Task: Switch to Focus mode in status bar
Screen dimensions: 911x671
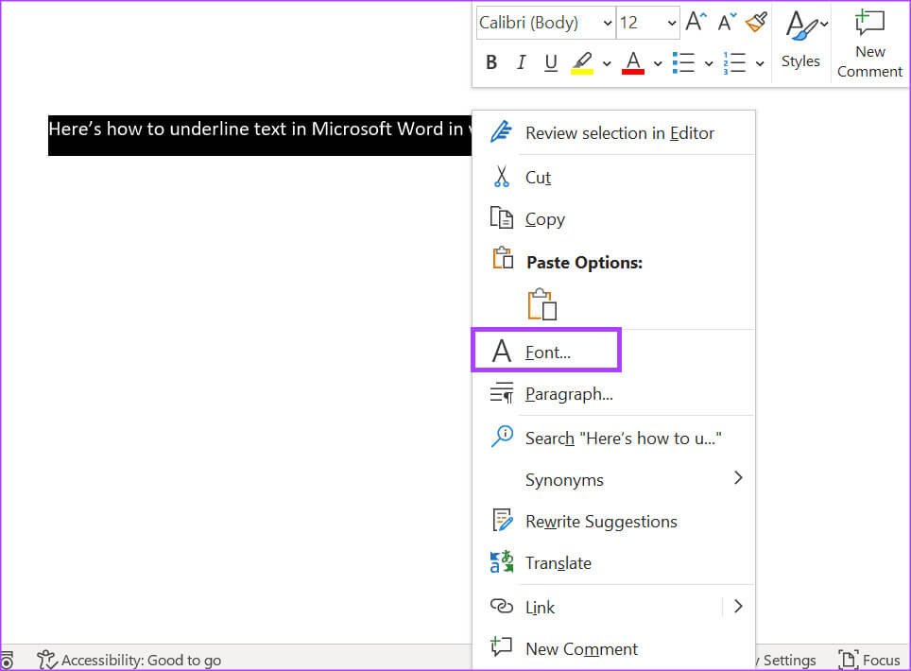Action: (869, 660)
